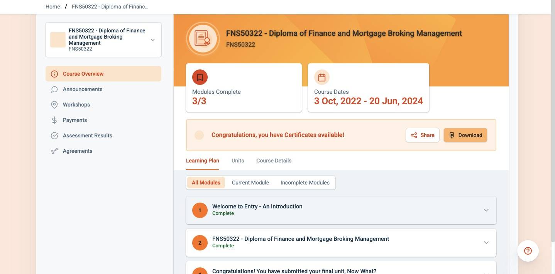
Task: Click the Payments dollar sign icon
Action: pyautogui.click(x=54, y=120)
